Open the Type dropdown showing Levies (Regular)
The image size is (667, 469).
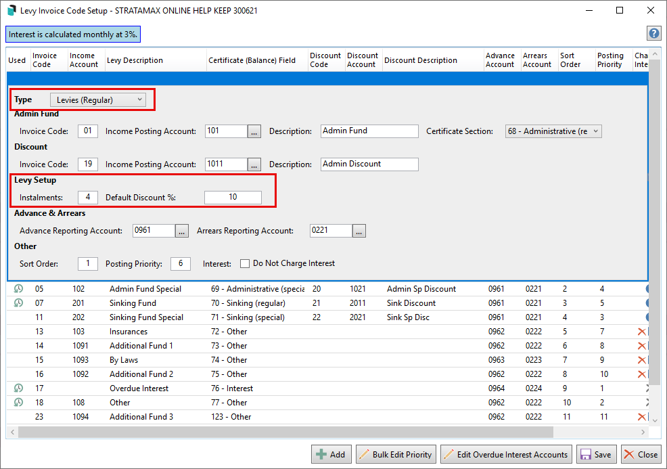point(99,100)
